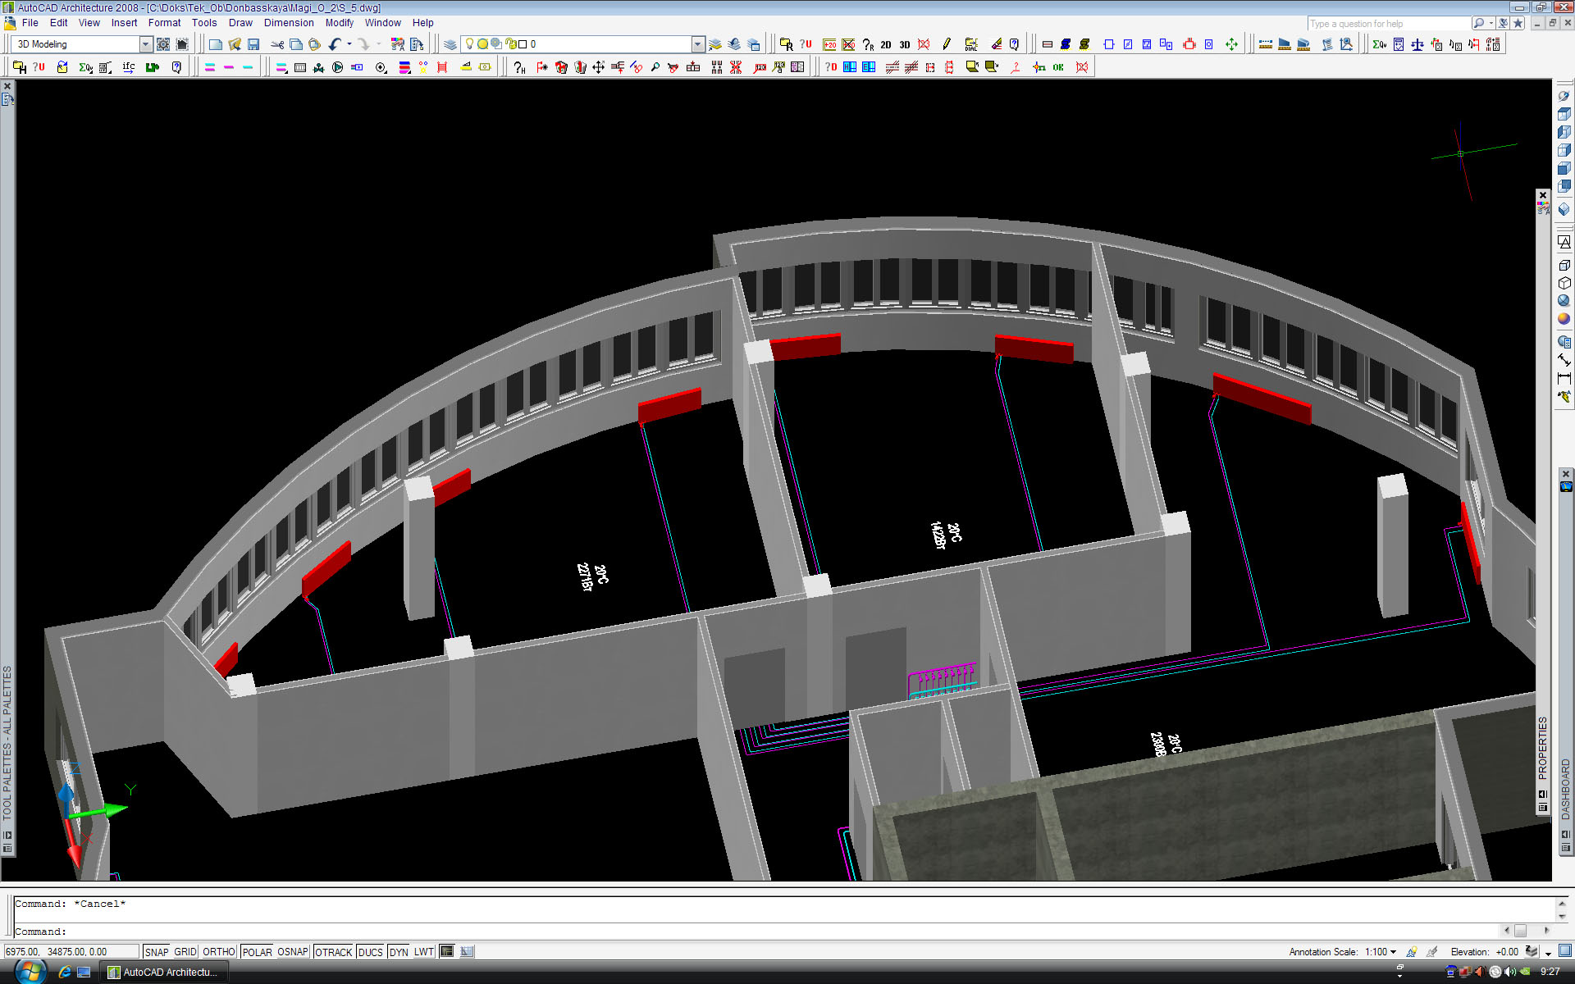
Task: Click the Cut scissors icon
Action: [277, 44]
